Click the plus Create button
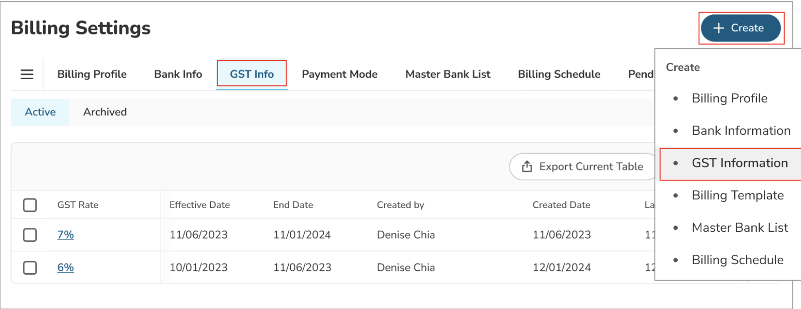Image resolution: width=801 pixels, height=309 pixels. pyautogui.click(x=740, y=28)
